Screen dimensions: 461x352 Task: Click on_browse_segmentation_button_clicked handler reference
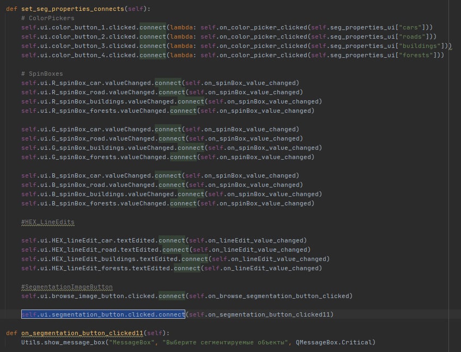pos(278,296)
